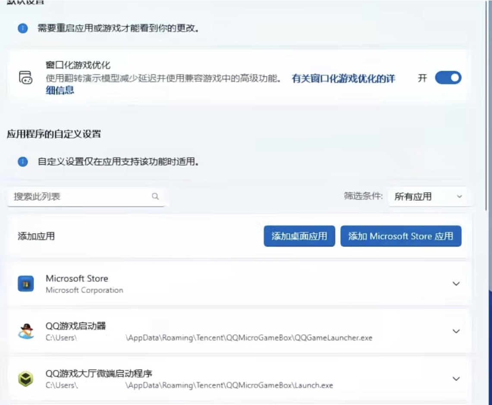The image size is (492, 405).
Task: Click the 应用程序的自定义设置 heading
Action: 54,134
